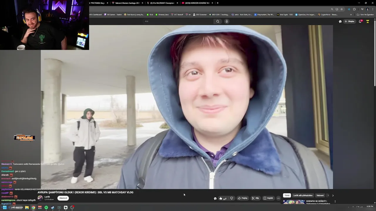
Task: Open KEREM'DE NE DEĞİŞTİ video thumbnail
Action: point(294,202)
